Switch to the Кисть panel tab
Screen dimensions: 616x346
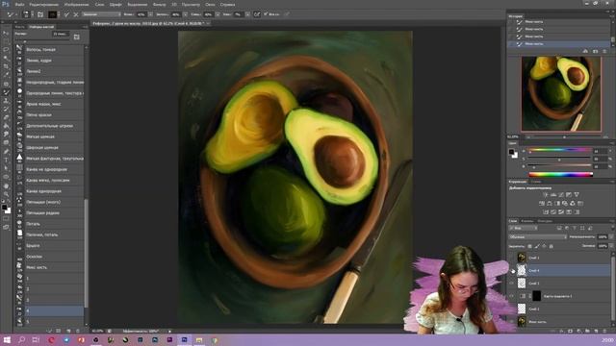(x=19, y=27)
